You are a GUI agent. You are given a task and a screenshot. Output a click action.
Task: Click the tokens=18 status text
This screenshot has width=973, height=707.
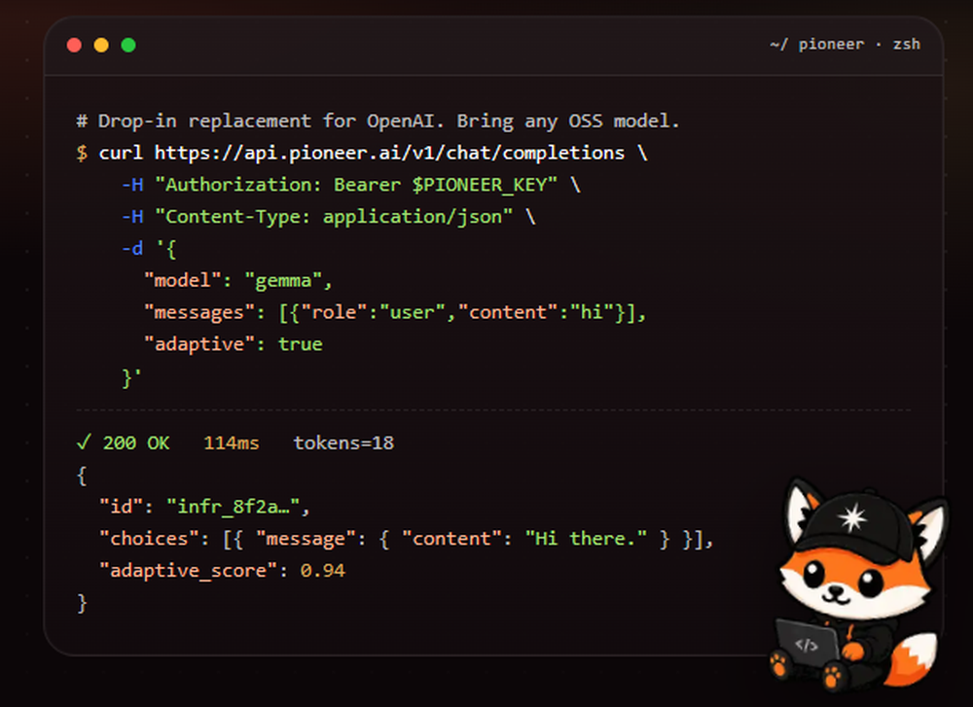click(343, 442)
